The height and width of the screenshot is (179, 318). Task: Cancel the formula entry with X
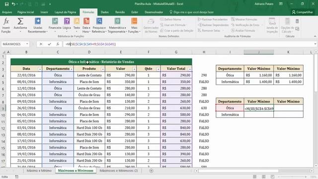(x=41, y=44)
